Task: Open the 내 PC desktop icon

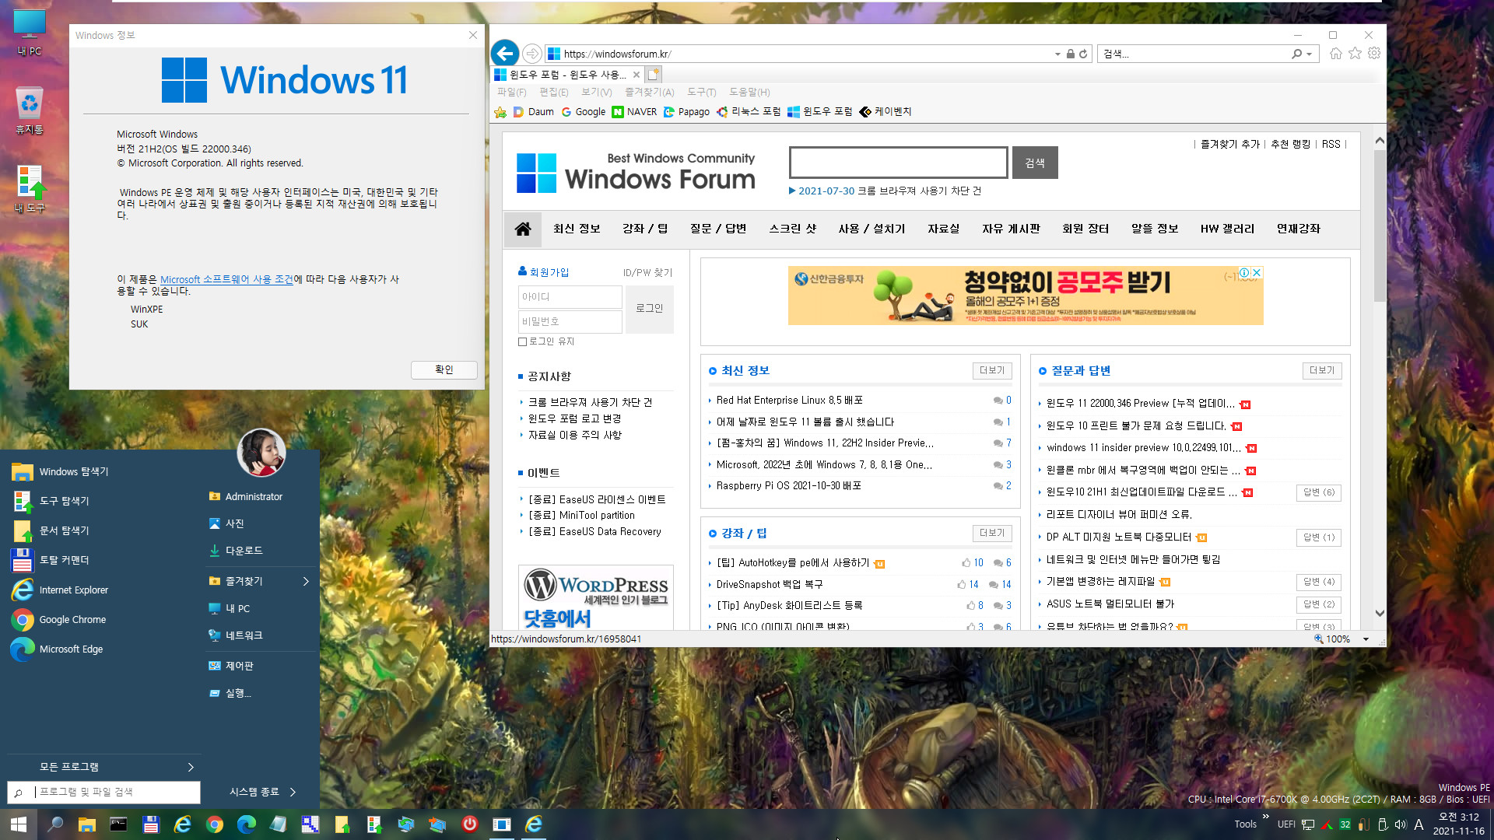Action: pos(29,33)
